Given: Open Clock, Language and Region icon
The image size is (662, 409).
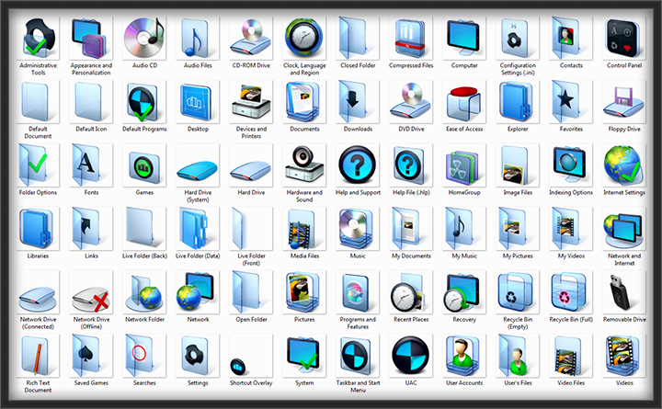Looking at the screenshot, I should click(304, 38).
